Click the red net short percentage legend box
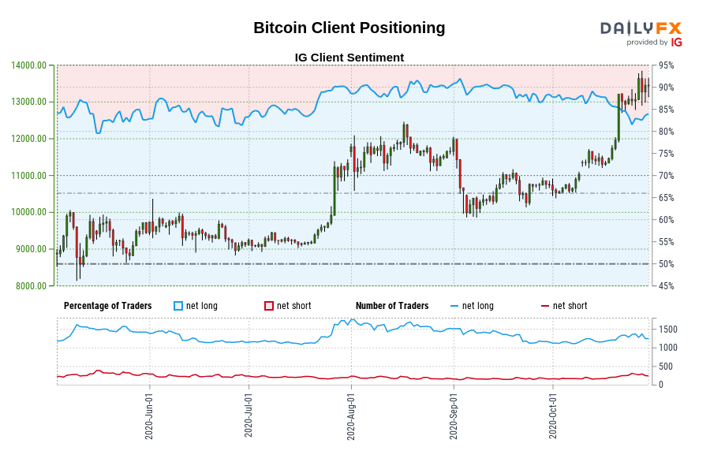This screenshot has height=473, width=710. pyautogui.click(x=269, y=306)
